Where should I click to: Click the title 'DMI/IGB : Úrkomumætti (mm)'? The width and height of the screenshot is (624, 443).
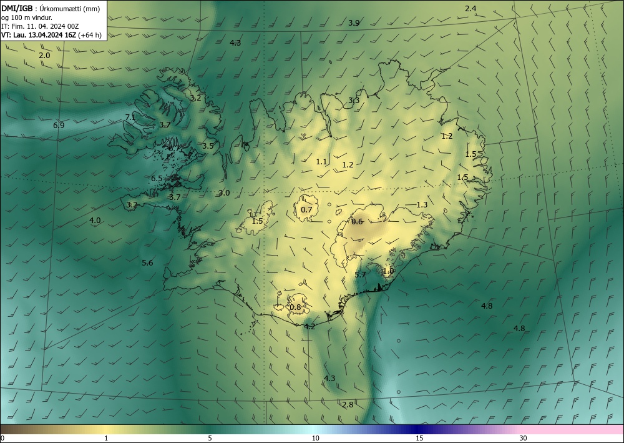[51, 9]
